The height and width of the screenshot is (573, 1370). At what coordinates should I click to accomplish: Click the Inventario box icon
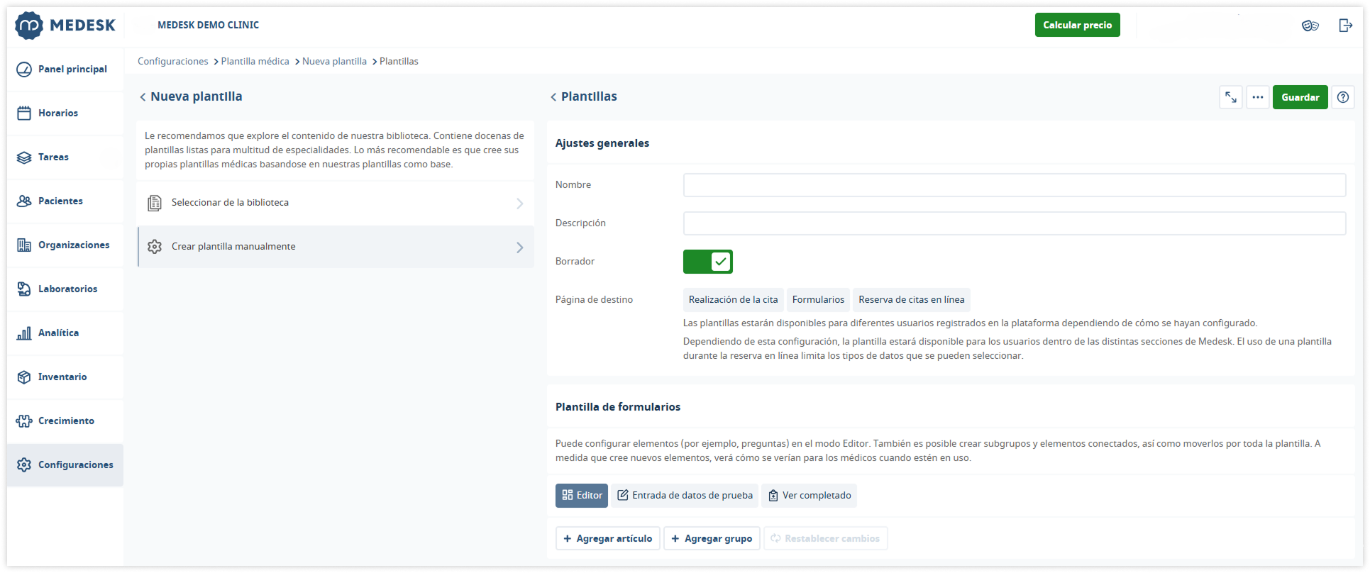pyautogui.click(x=24, y=377)
